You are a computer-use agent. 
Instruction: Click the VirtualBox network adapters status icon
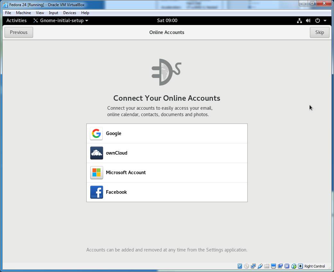(x=253, y=266)
